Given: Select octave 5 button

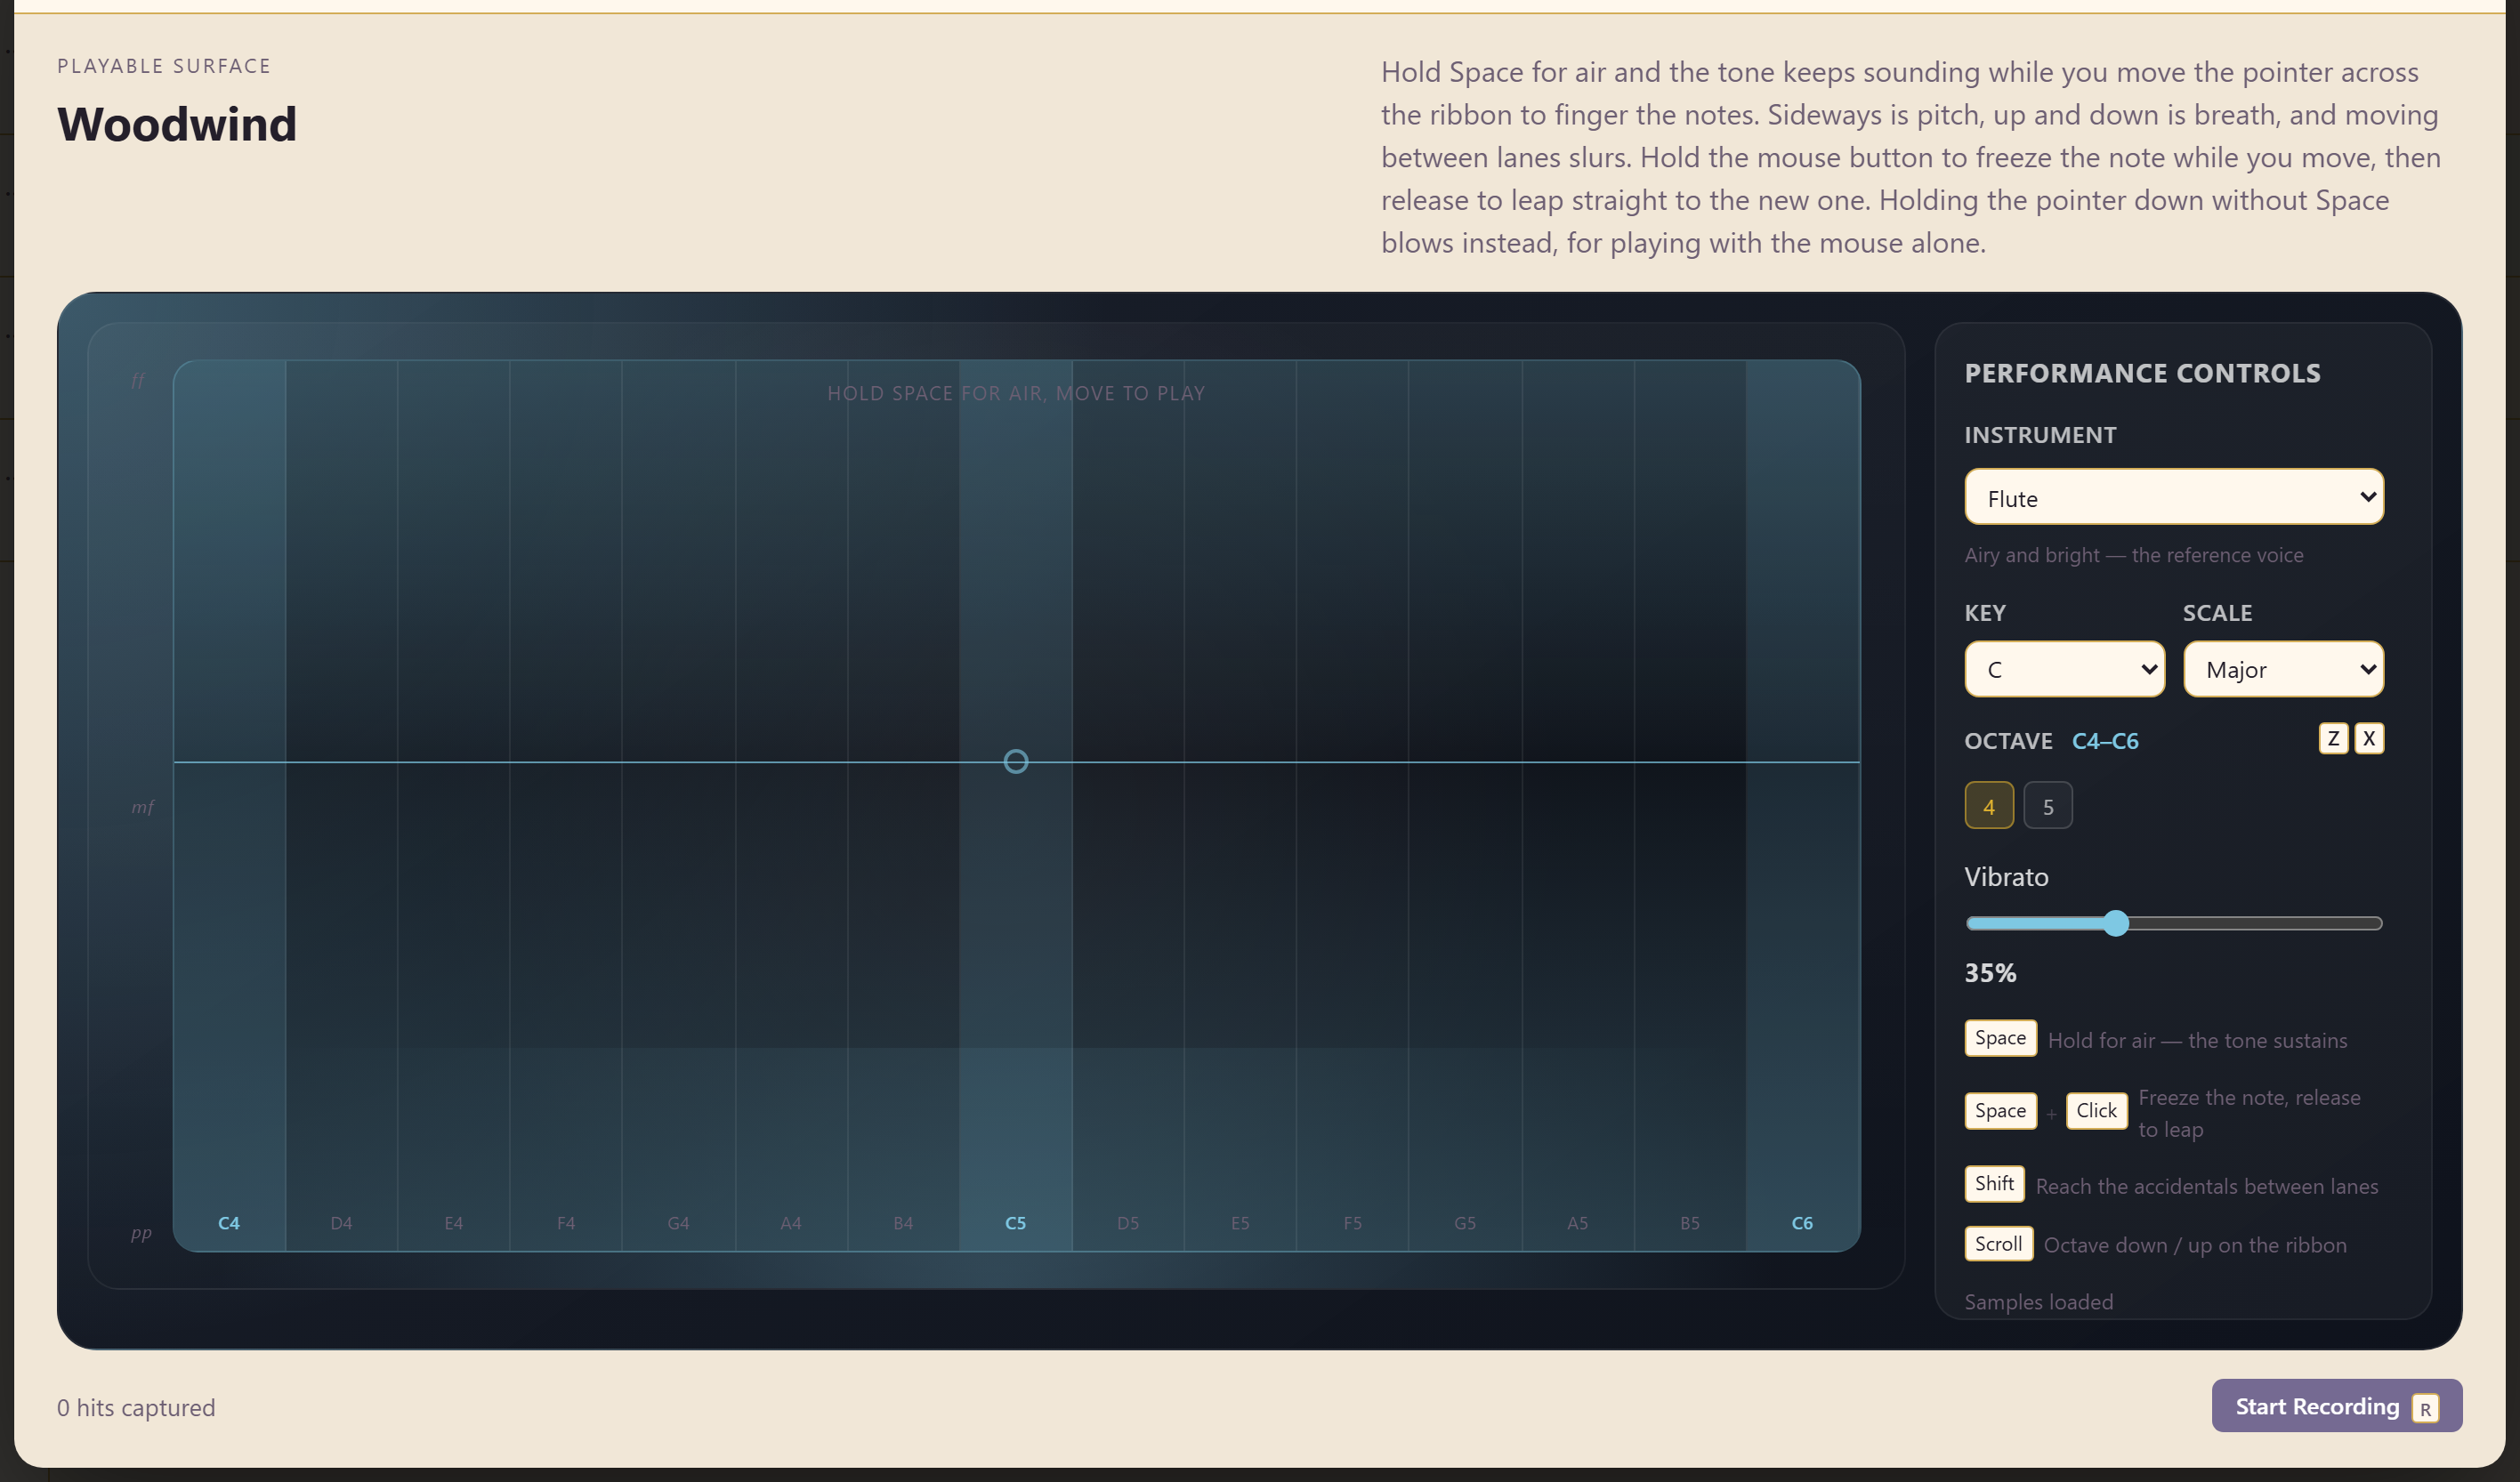Looking at the screenshot, I should coord(2047,806).
